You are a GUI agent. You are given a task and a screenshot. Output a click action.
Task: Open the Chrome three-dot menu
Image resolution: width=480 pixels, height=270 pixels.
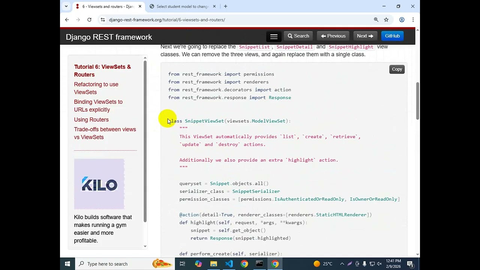click(413, 20)
